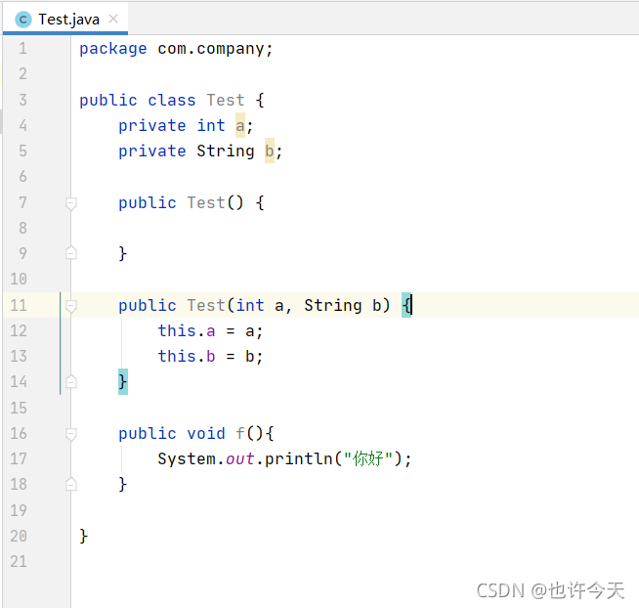Click line number 11 in the gutter
The height and width of the screenshot is (608, 639).
[x=19, y=305]
